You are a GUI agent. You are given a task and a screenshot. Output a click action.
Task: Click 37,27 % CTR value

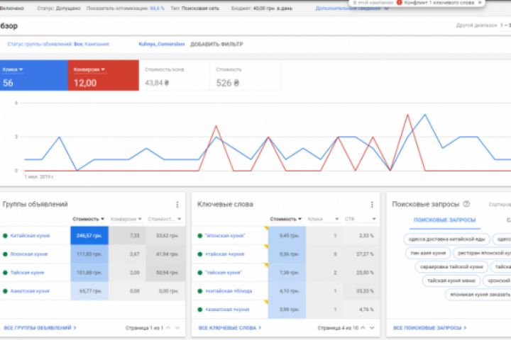[365, 254]
